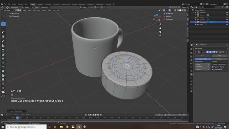The height and width of the screenshot is (129, 229).
Task: Open the Orientation Default dropdown
Action: click(x=27, y=7)
